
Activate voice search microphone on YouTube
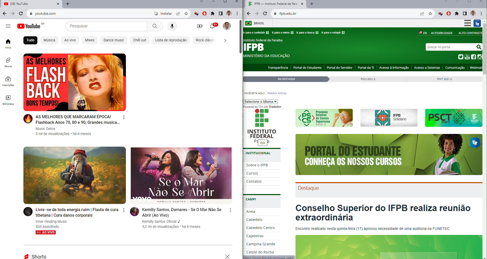pyautogui.click(x=172, y=26)
